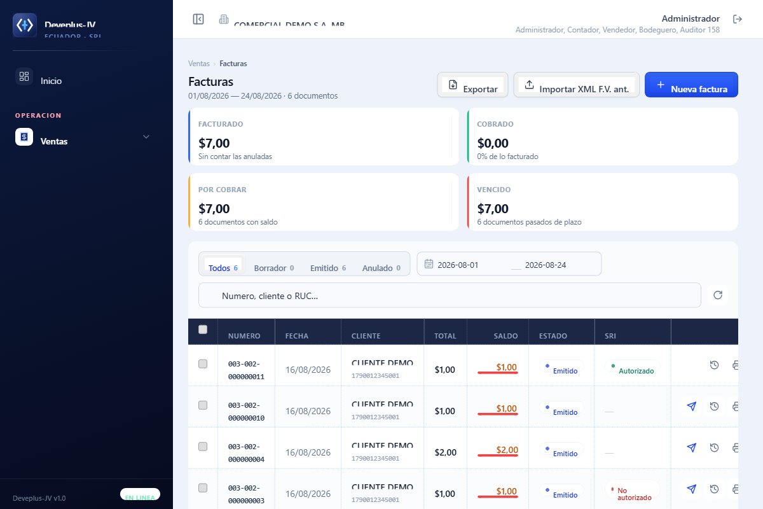Print invoice 003-002-000000010
Screen dimensions: 763x509
click(x=734, y=406)
